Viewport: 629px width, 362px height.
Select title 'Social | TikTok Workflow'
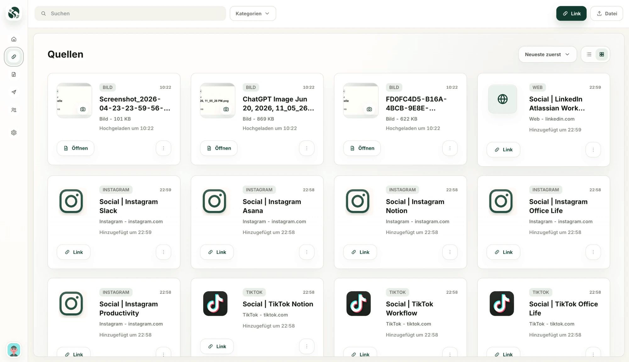click(x=409, y=309)
